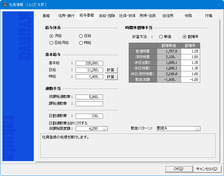Click the 休日出勤1 row label
The image size is (224, 176).
coord(143,63)
